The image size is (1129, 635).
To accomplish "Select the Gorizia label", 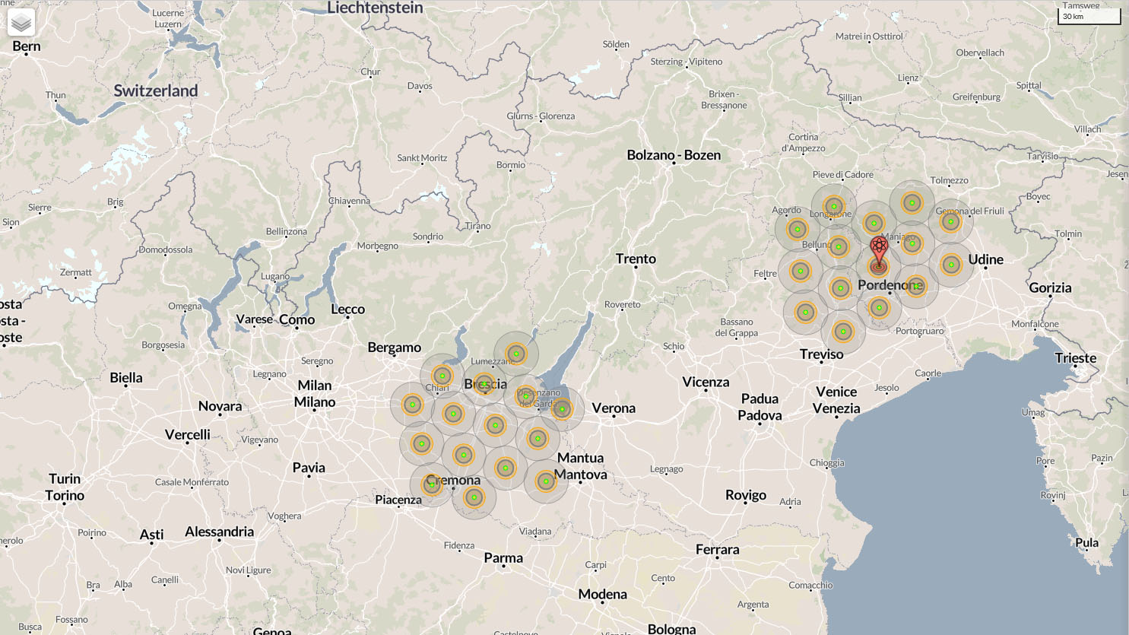I will [1050, 287].
